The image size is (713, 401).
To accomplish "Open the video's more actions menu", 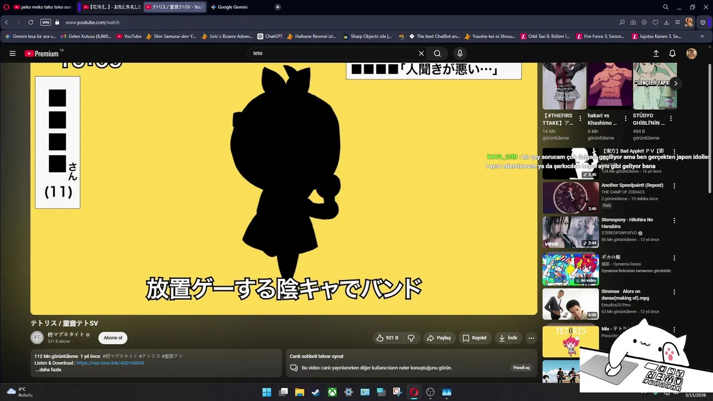I will [x=531, y=338].
